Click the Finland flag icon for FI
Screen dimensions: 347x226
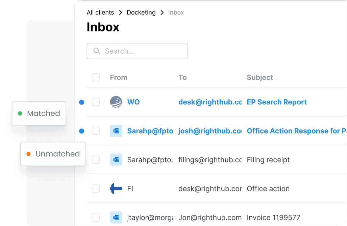pyautogui.click(x=116, y=189)
